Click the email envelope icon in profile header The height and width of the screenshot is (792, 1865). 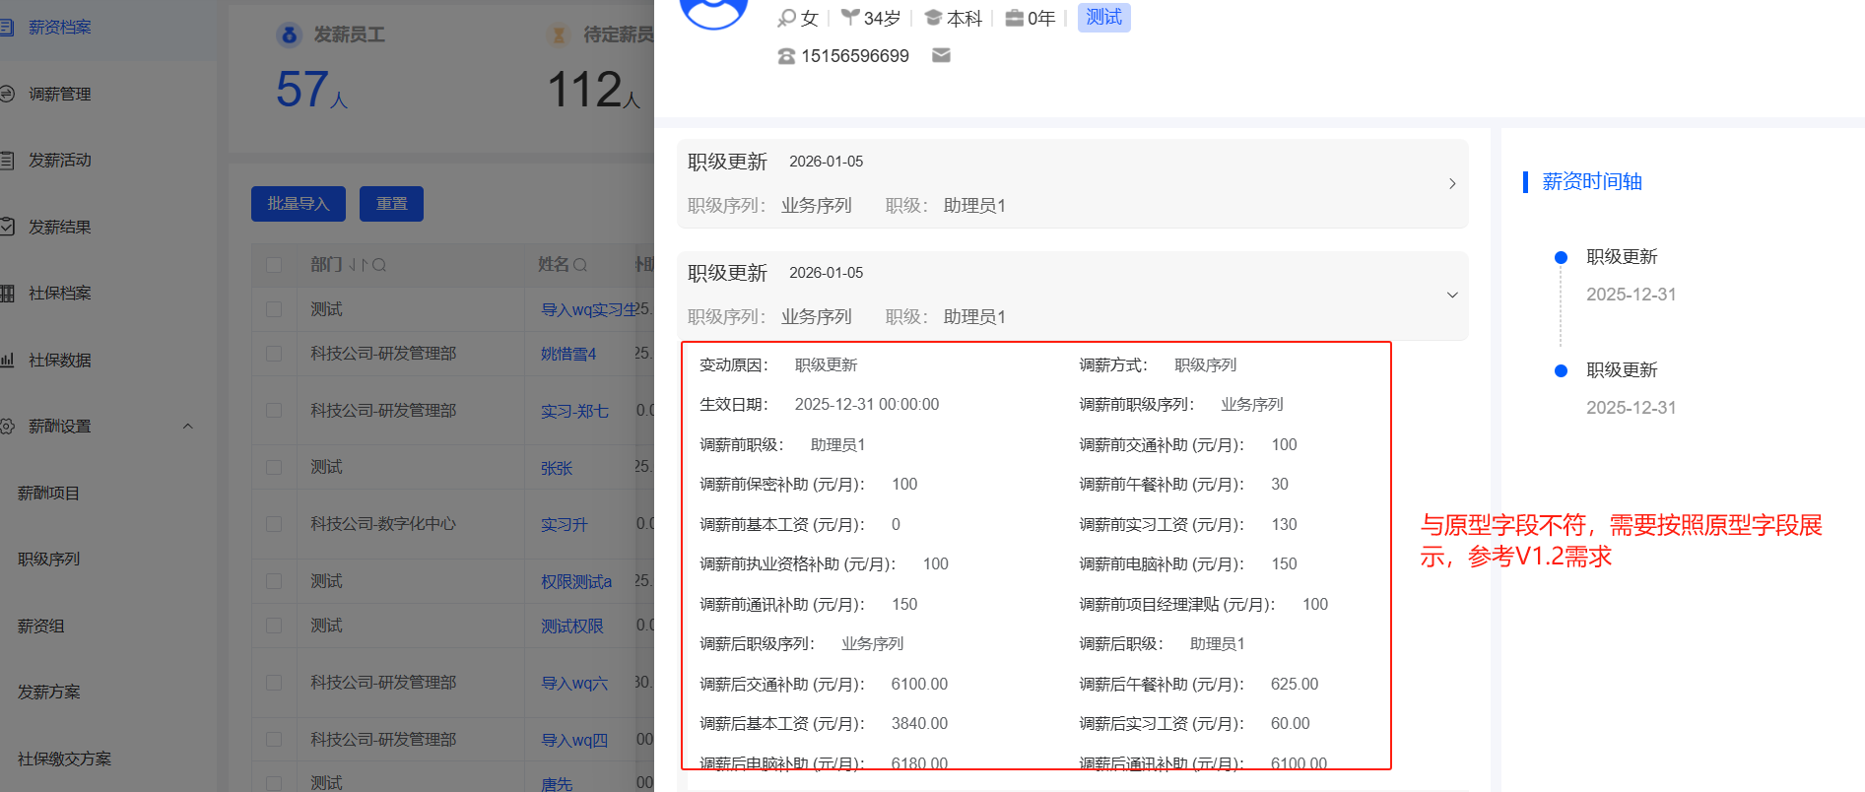coord(941,56)
